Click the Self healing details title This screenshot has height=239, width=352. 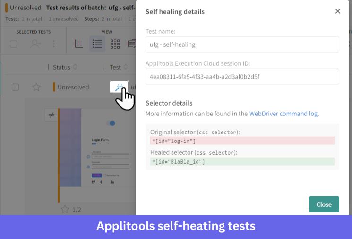coord(175,12)
